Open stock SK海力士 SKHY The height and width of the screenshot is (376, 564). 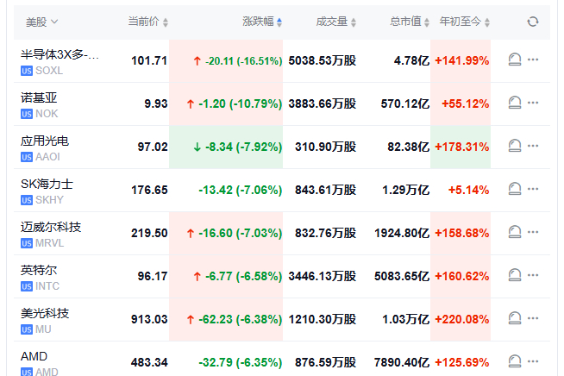(x=47, y=191)
